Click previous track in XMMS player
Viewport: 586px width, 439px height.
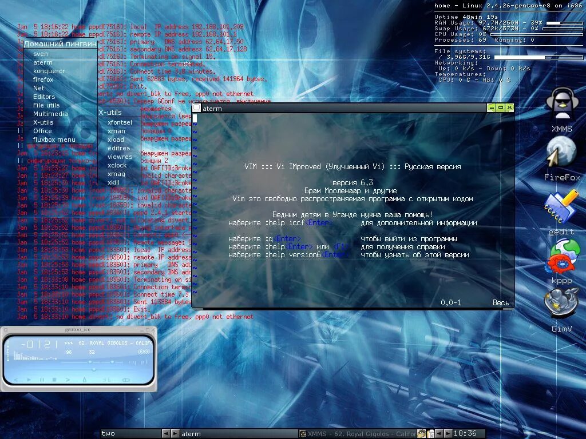click(x=15, y=380)
